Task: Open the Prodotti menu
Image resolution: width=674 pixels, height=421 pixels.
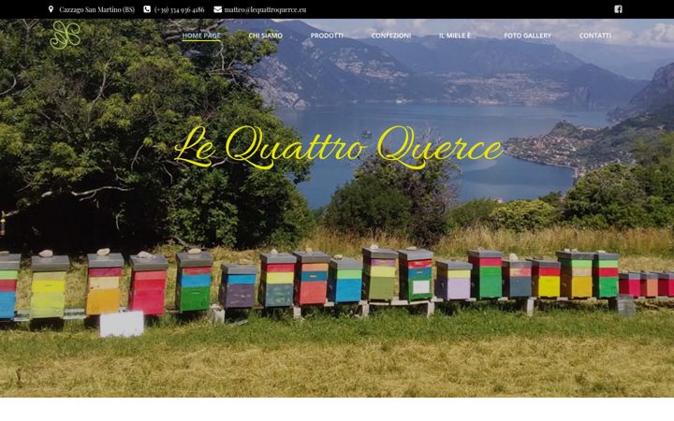Action: [327, 36]
